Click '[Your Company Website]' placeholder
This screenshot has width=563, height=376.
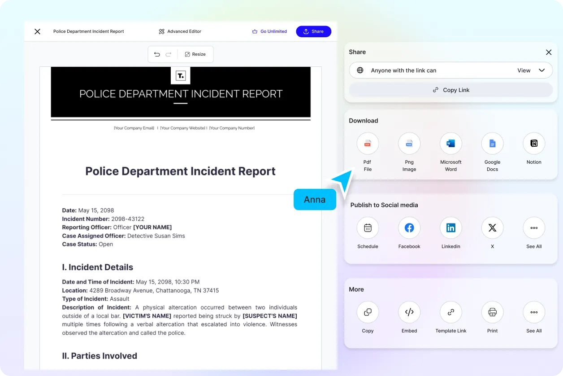point(183,128)
